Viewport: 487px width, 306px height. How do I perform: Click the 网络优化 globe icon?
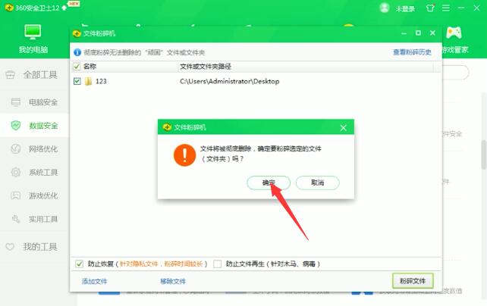tap(15, 148)
